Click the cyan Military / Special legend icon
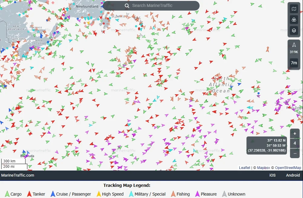303x198 pixels. [131, 194]
